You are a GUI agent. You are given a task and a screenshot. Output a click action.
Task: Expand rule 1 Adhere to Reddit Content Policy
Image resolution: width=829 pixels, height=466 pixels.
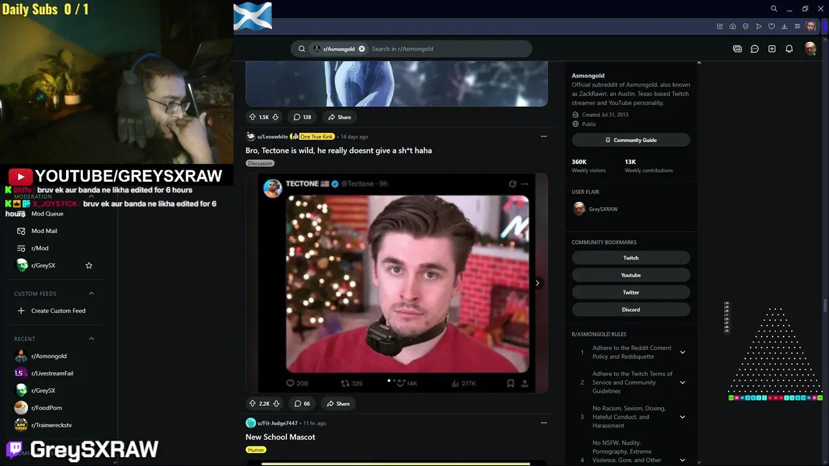click(x=682, y=352)
